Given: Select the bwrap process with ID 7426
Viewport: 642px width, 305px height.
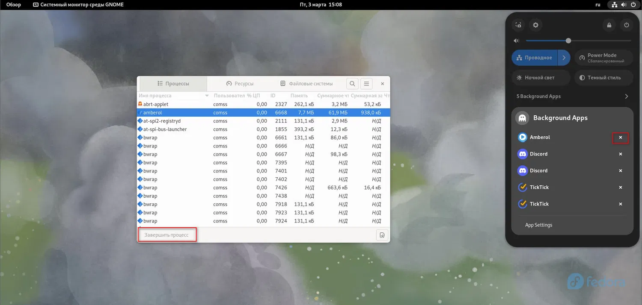Looking at the screenshot, I should [264, 188].
